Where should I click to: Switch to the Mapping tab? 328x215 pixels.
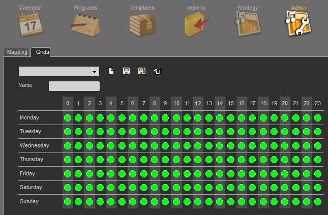17,52
